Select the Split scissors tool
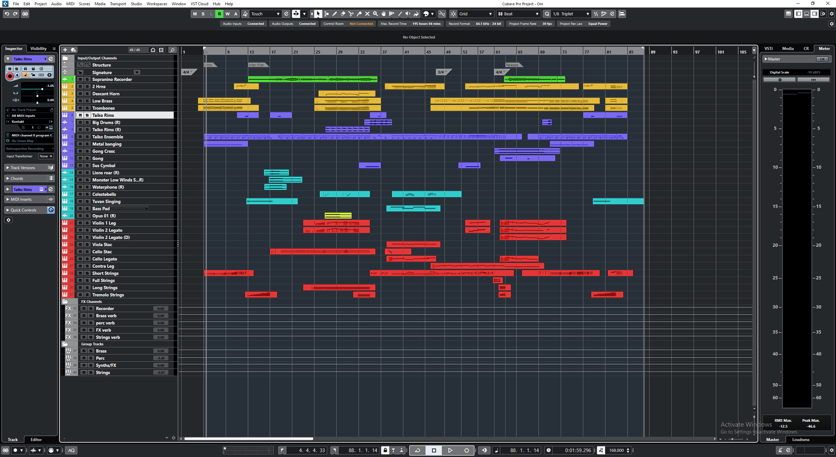Screen dimensions: 836x457 (x=351, y=14)
